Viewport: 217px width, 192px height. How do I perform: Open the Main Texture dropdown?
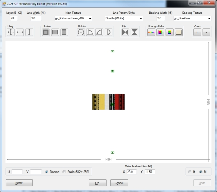point(73,19)
